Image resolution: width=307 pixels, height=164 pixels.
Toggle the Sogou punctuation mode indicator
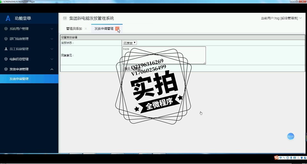(x=284, y=158)
